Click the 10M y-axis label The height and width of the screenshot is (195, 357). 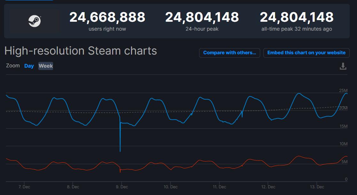[x=344, y=144]
